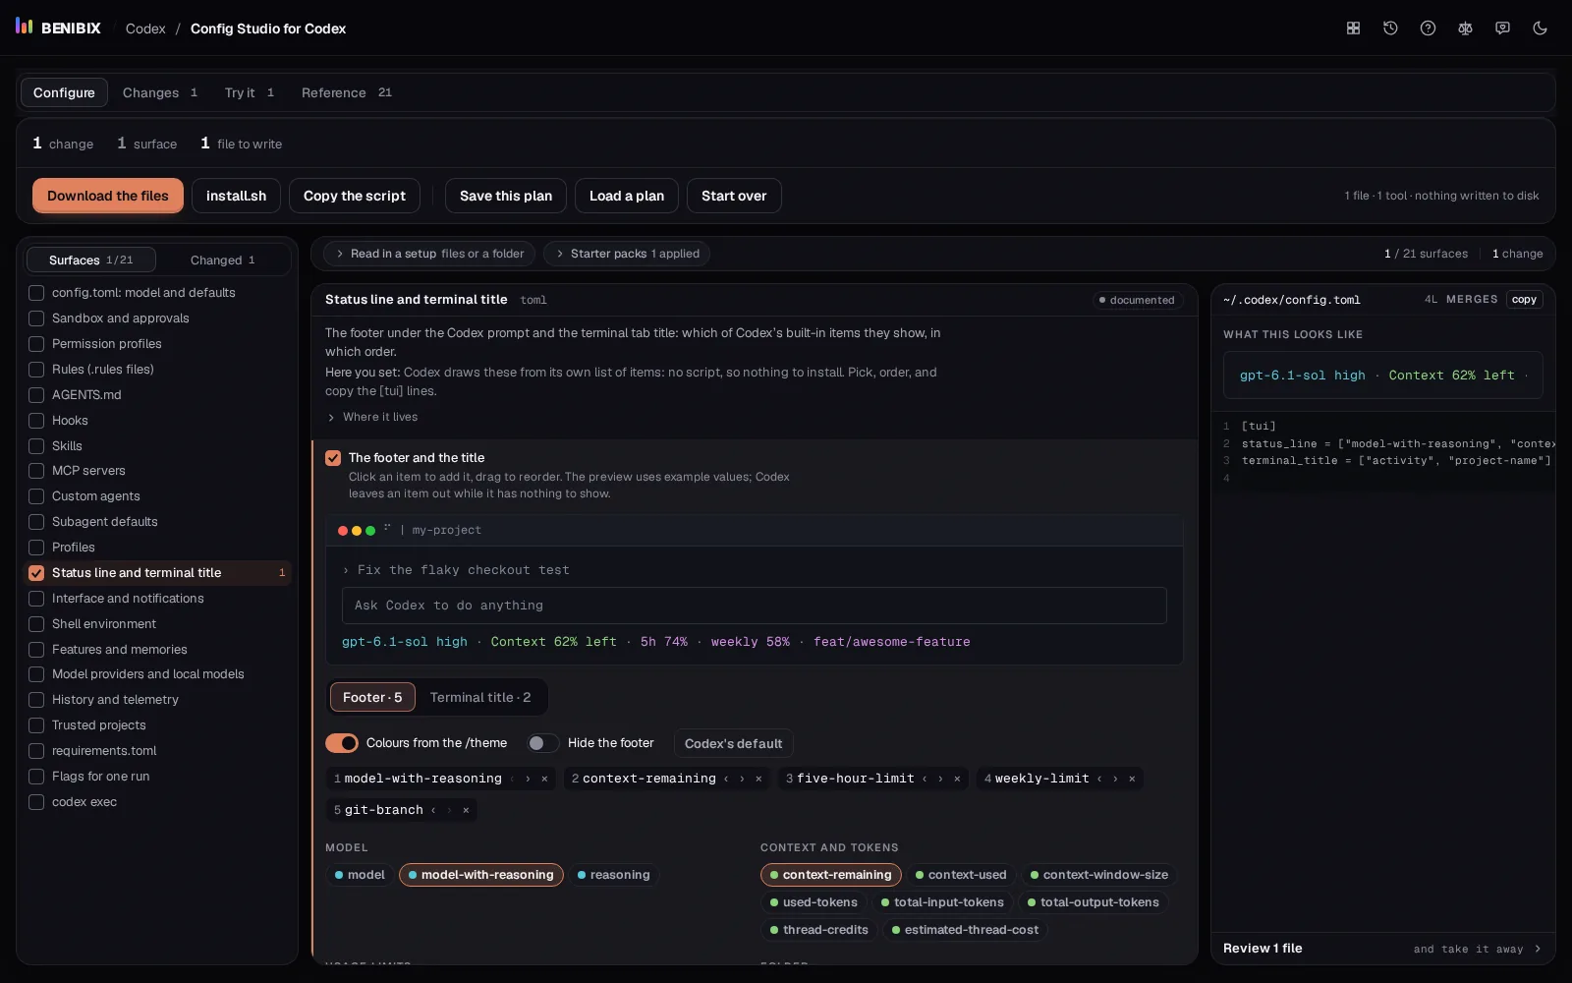Select the Terminal title · 2 tab
The height and width of the screenshot is (983, 1572).
[x=480, y=698]
